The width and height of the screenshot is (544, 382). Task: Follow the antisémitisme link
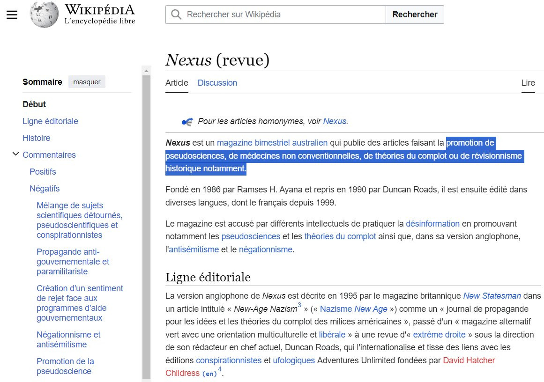coord(194,250)
